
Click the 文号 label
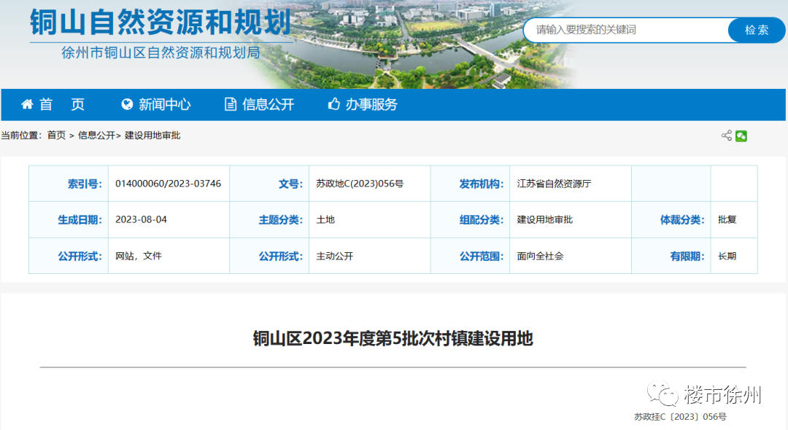tap(290, 184)
